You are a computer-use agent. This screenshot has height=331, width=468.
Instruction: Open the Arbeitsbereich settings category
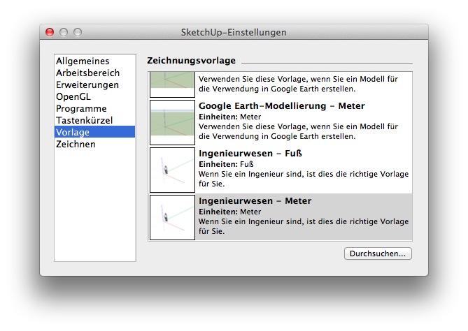(x=87, y=73)
